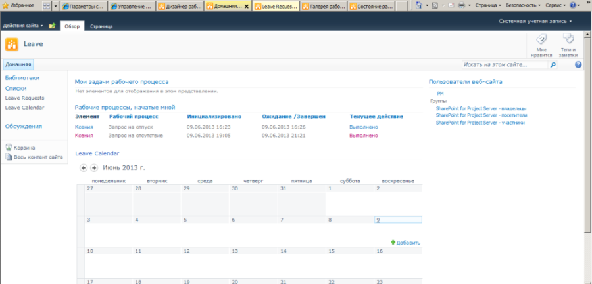Open Leave Calendar in the sidebar
This screenshot has width=592, height=284.
click(24, 108)
